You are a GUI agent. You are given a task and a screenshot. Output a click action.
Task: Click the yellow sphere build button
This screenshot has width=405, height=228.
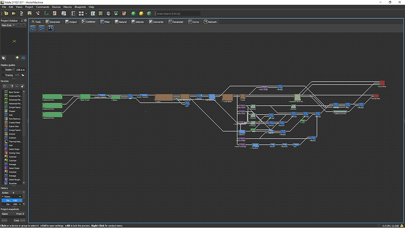point(141,14)
